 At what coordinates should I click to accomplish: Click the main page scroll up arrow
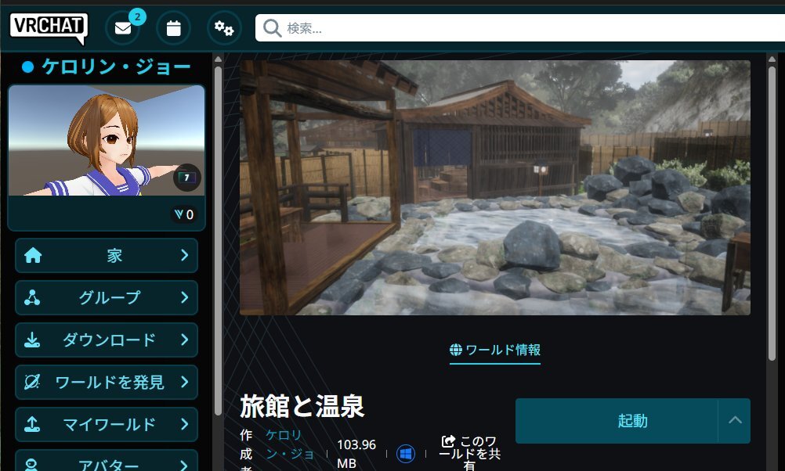[x=772, y=59]
